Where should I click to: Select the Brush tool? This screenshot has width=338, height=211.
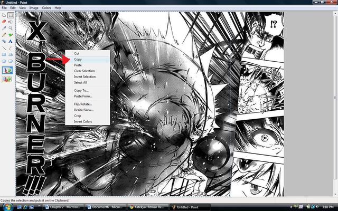(x=11, y=35)
